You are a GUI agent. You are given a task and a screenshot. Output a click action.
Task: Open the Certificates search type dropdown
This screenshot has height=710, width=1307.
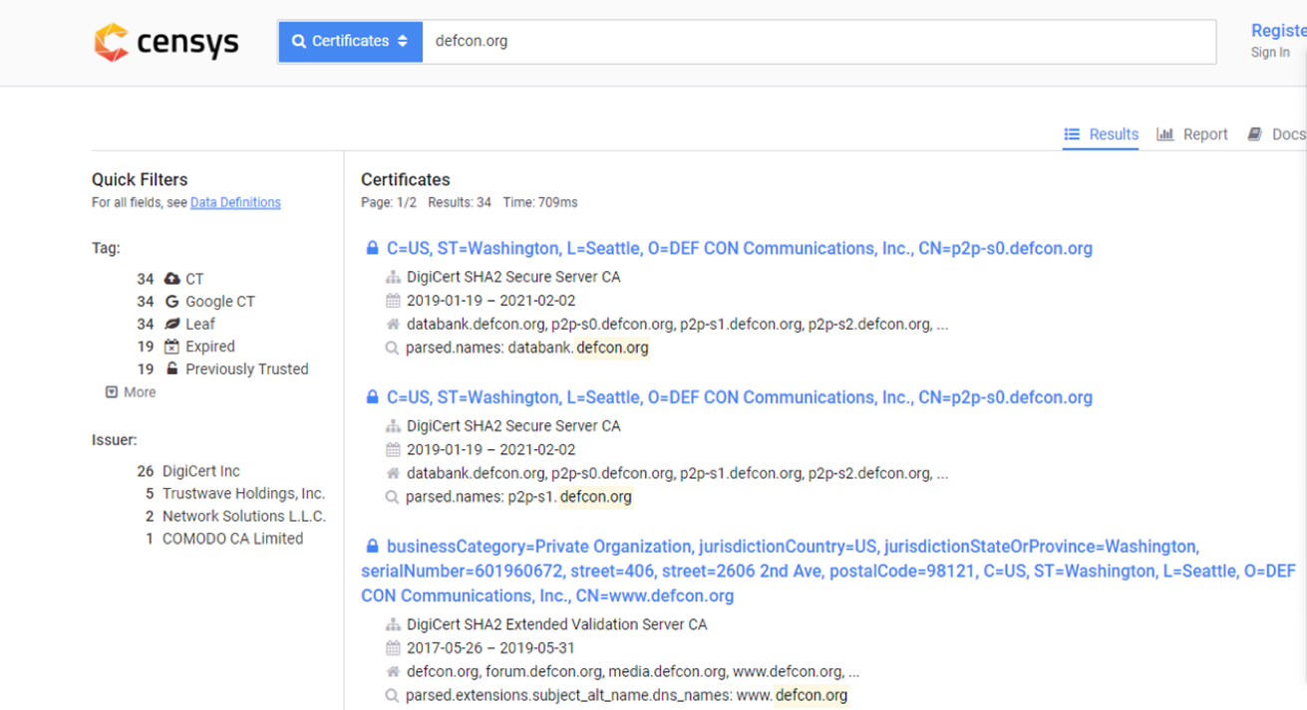tap(350, 42)
